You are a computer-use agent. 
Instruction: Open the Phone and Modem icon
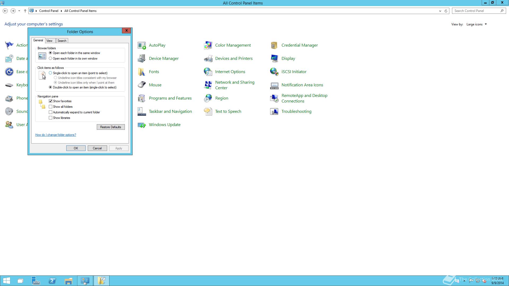point(9,98)
